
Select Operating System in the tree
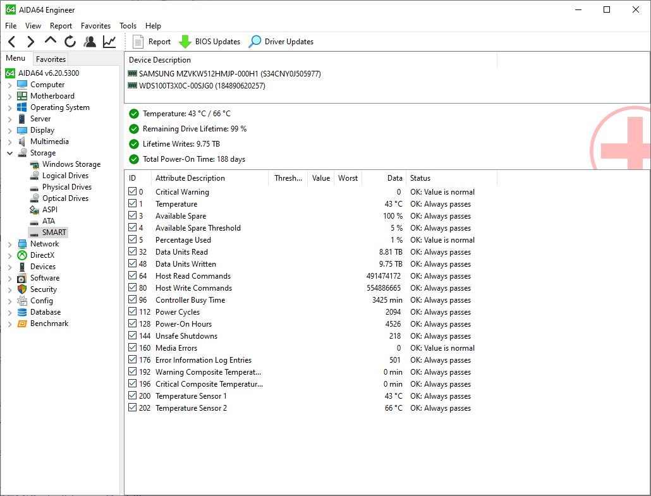(x=53, y=107)
